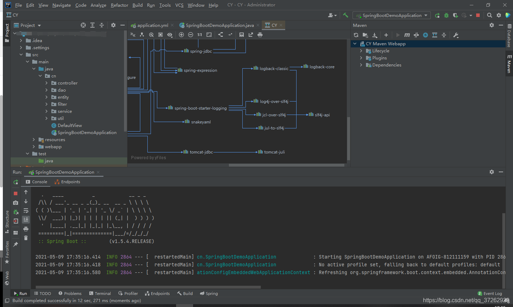The height and width of the screenshot is (307, 513).
Task: Open the Terminal tool window
Action: point(100,294)
